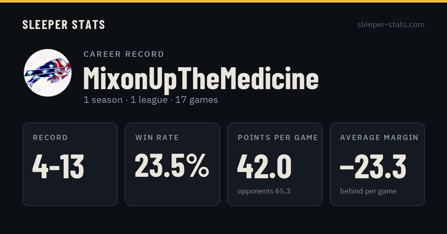Viewport: 447px width, 234px height.
Task: Click the Buffalo avatar profile picture
Action: (48, 73)
